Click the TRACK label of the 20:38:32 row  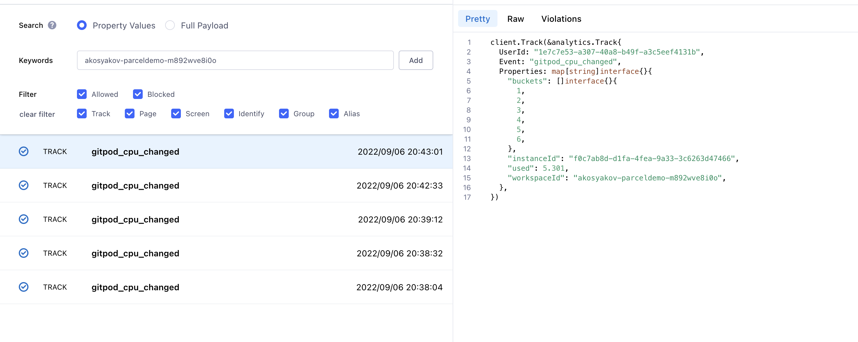55,253
